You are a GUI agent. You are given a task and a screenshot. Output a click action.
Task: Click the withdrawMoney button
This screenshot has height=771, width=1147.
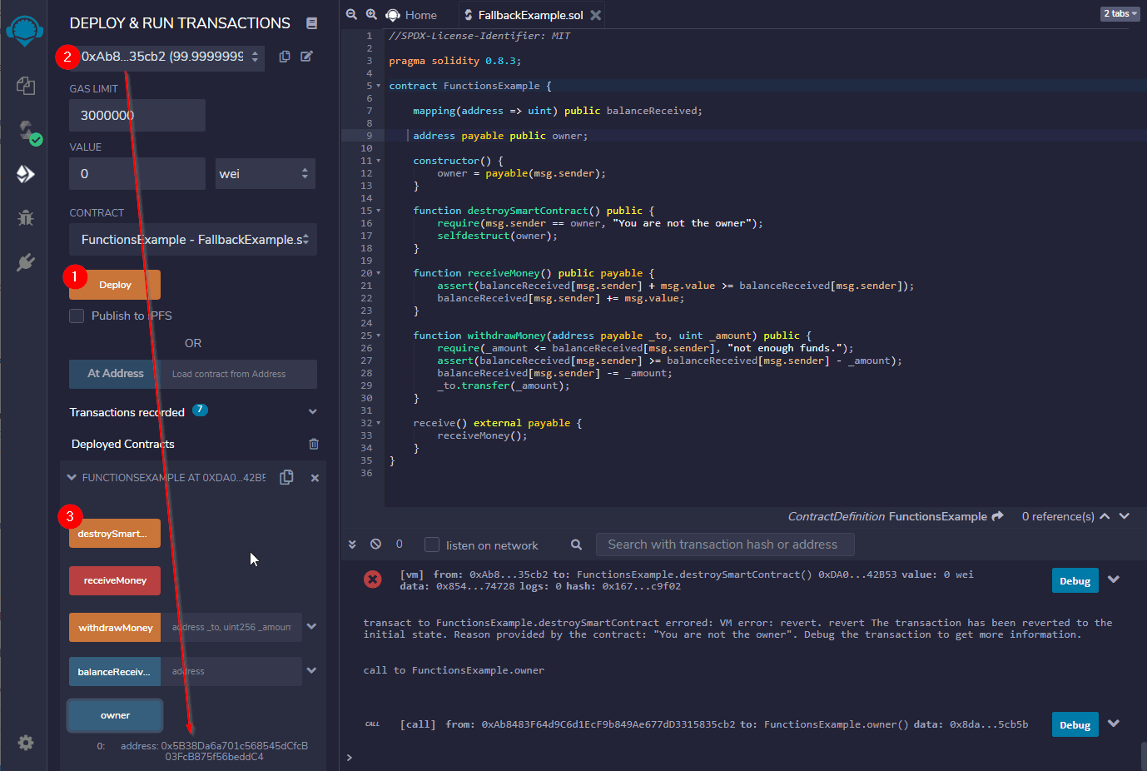pos(116,628)
